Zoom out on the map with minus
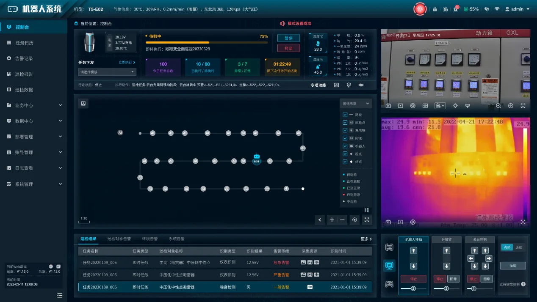 click(342, 220)
